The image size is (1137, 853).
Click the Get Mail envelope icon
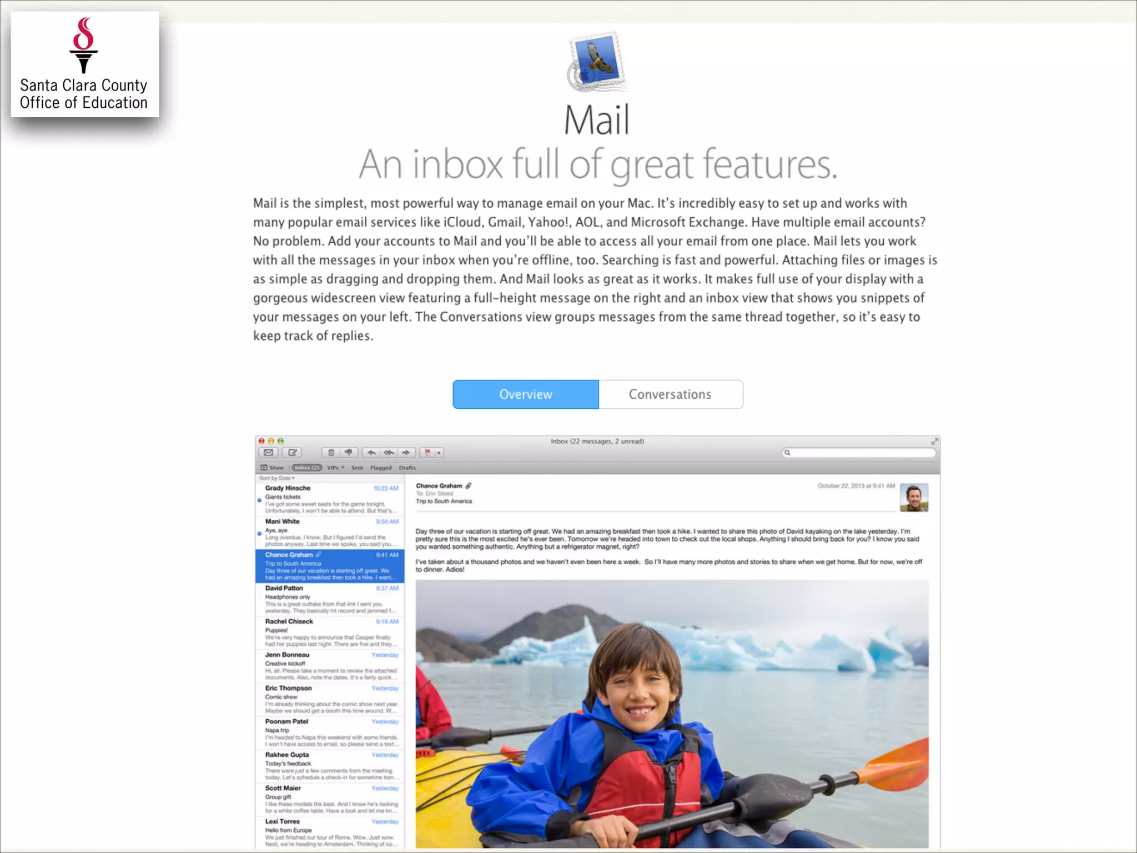pyautogui.click(x=269, y=453)
